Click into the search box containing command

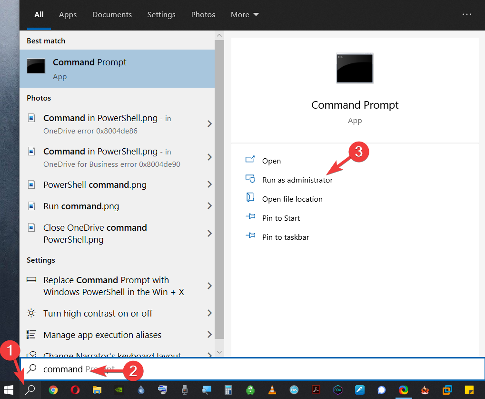(x=252, y=369)
